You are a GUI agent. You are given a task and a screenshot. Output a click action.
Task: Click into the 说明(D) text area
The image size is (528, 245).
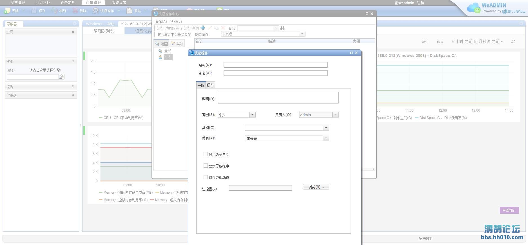[x=278, y=98]
